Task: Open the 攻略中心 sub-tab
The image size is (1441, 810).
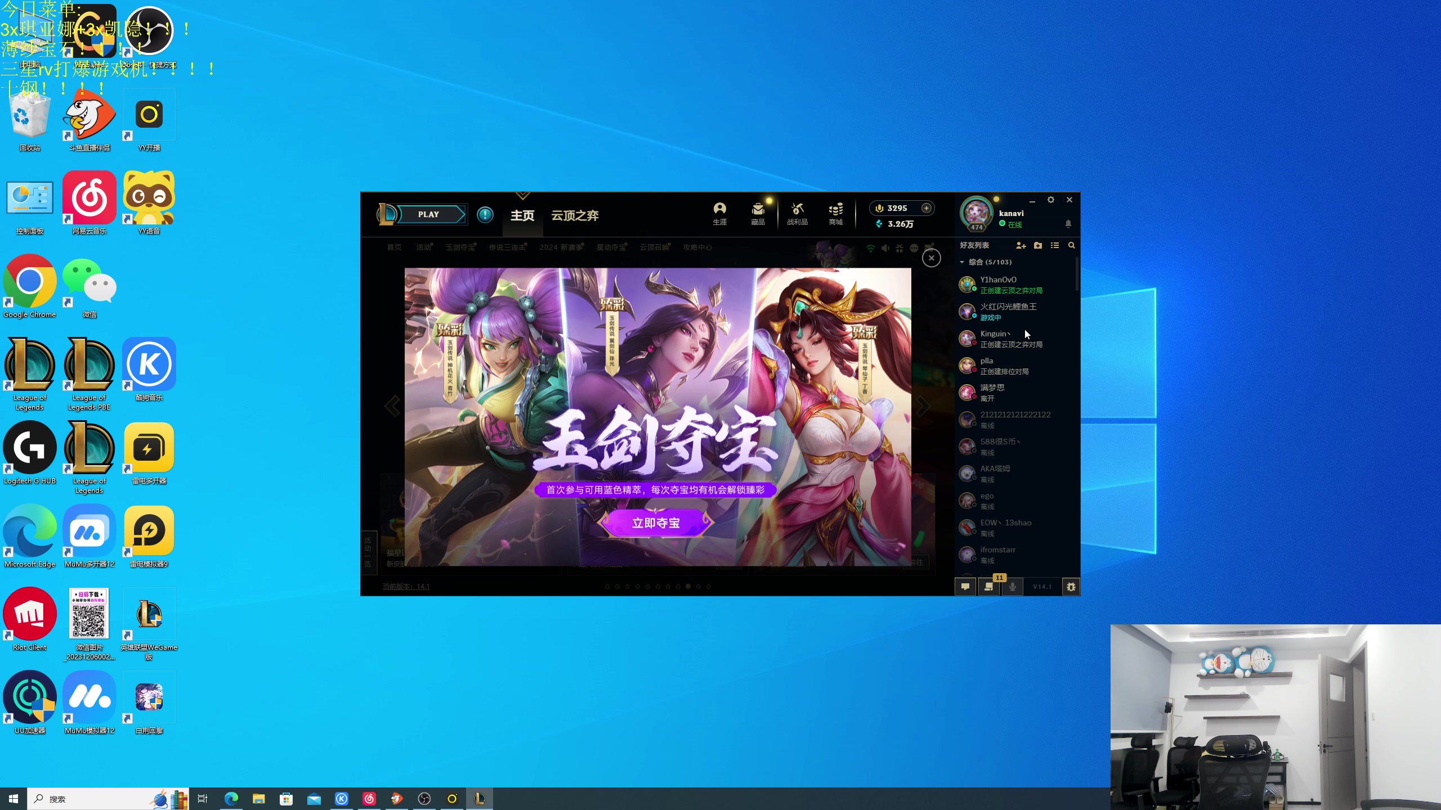Action: [x=697, y=247]
